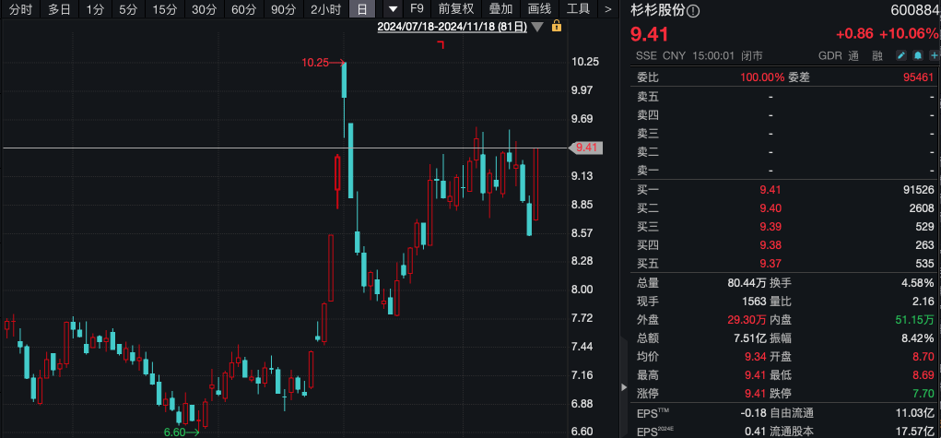Click the 买五 price 9.37
941x438 pixels.
770,263
